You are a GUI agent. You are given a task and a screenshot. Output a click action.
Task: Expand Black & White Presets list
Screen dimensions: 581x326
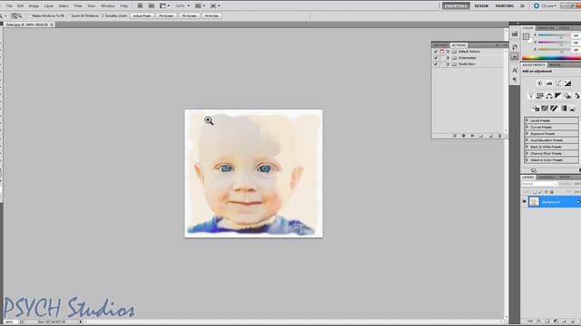(527, 147)
